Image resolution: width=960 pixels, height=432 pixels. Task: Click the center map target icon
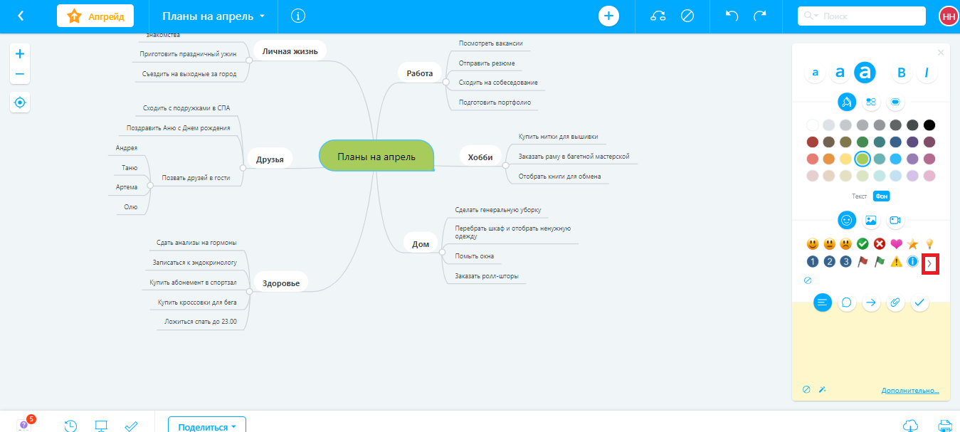pyautogui.click(x=19, y=102)
